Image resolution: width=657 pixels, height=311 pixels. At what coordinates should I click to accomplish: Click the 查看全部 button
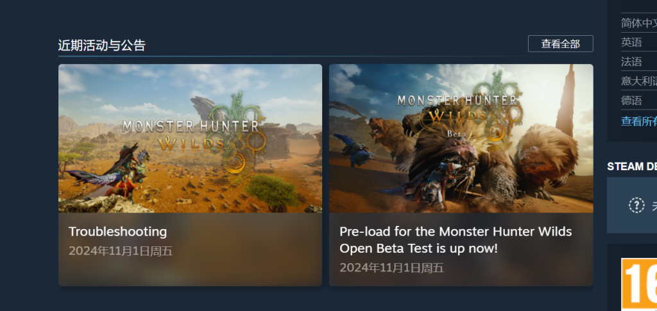point(560,44)
